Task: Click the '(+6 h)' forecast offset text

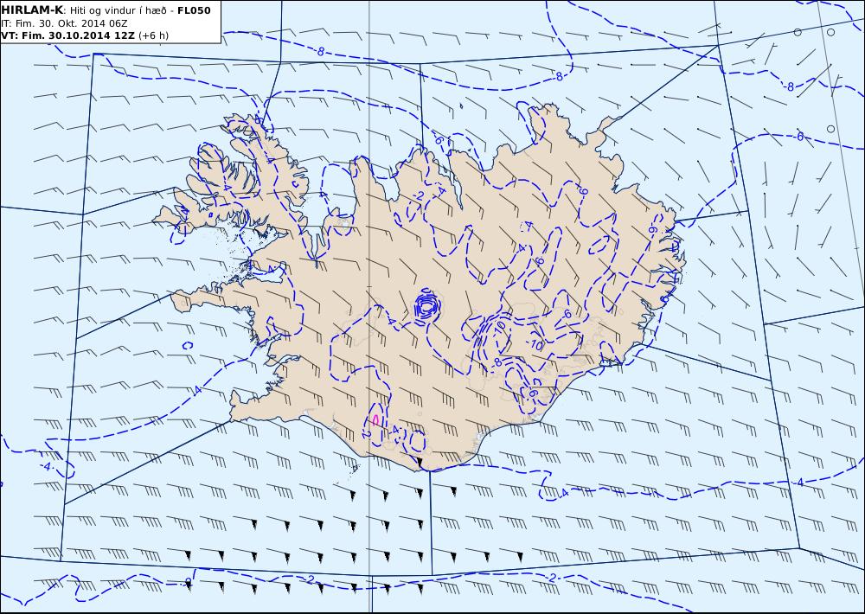Action: point(153,35)
